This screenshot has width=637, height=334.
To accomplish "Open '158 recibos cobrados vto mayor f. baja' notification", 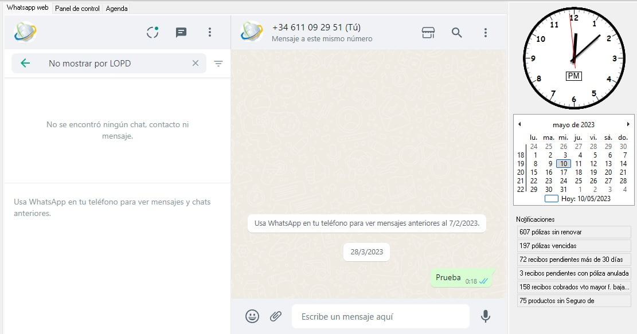I will click(x=573, y=288).
